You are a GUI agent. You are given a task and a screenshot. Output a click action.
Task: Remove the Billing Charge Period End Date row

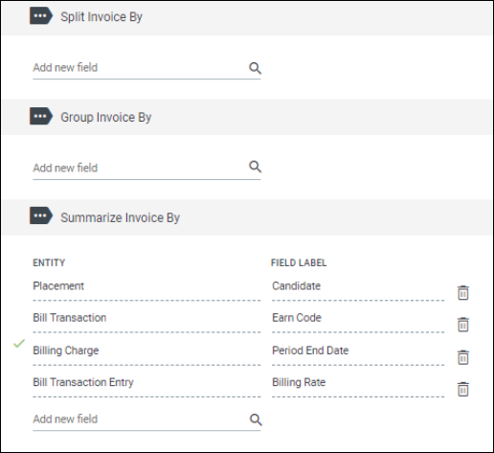[463, 357]
